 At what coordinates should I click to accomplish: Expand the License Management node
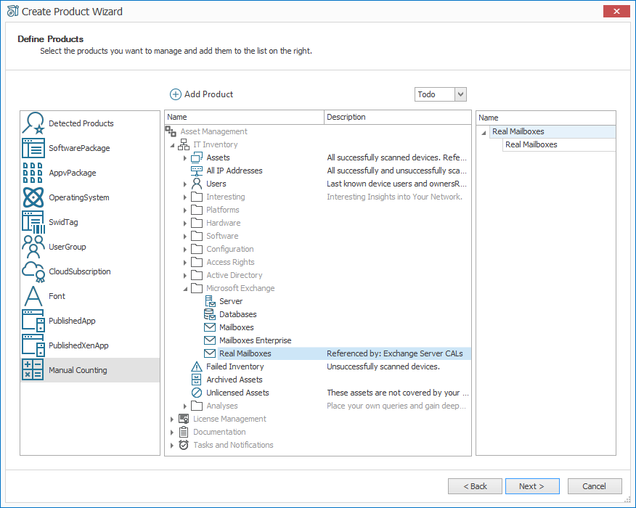(172, 419)
